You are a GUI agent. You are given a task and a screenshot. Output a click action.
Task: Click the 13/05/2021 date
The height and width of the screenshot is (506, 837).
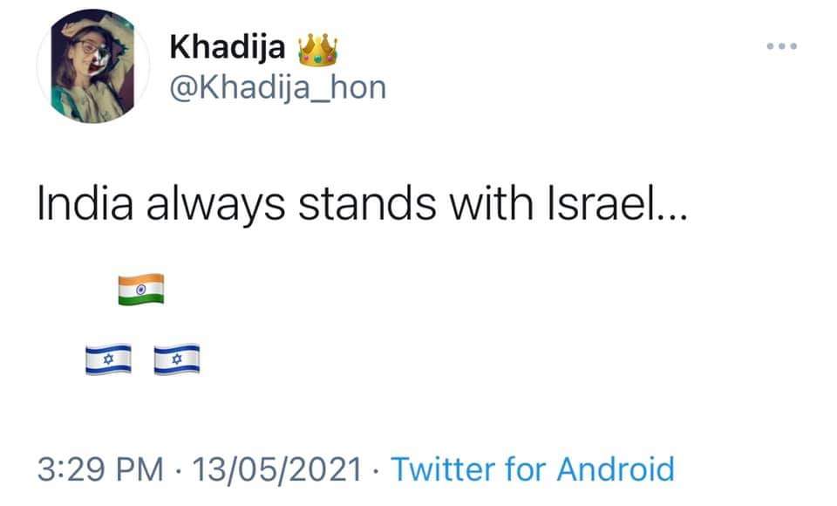[x=277, y=469]
